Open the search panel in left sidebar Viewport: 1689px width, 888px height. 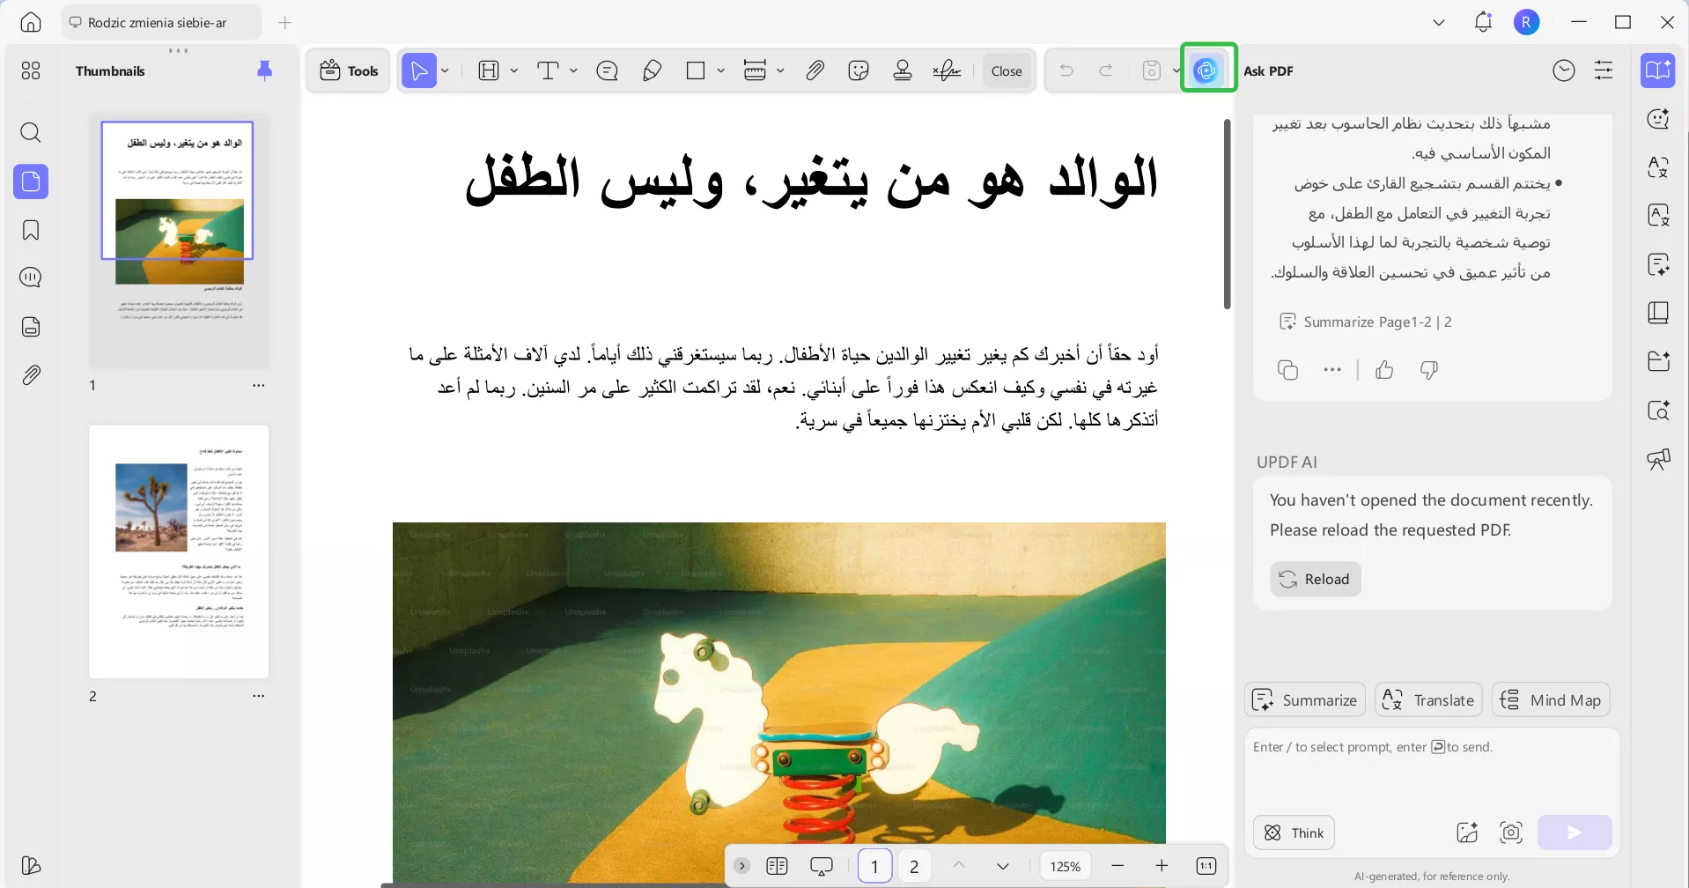click(x=31, y=132)
